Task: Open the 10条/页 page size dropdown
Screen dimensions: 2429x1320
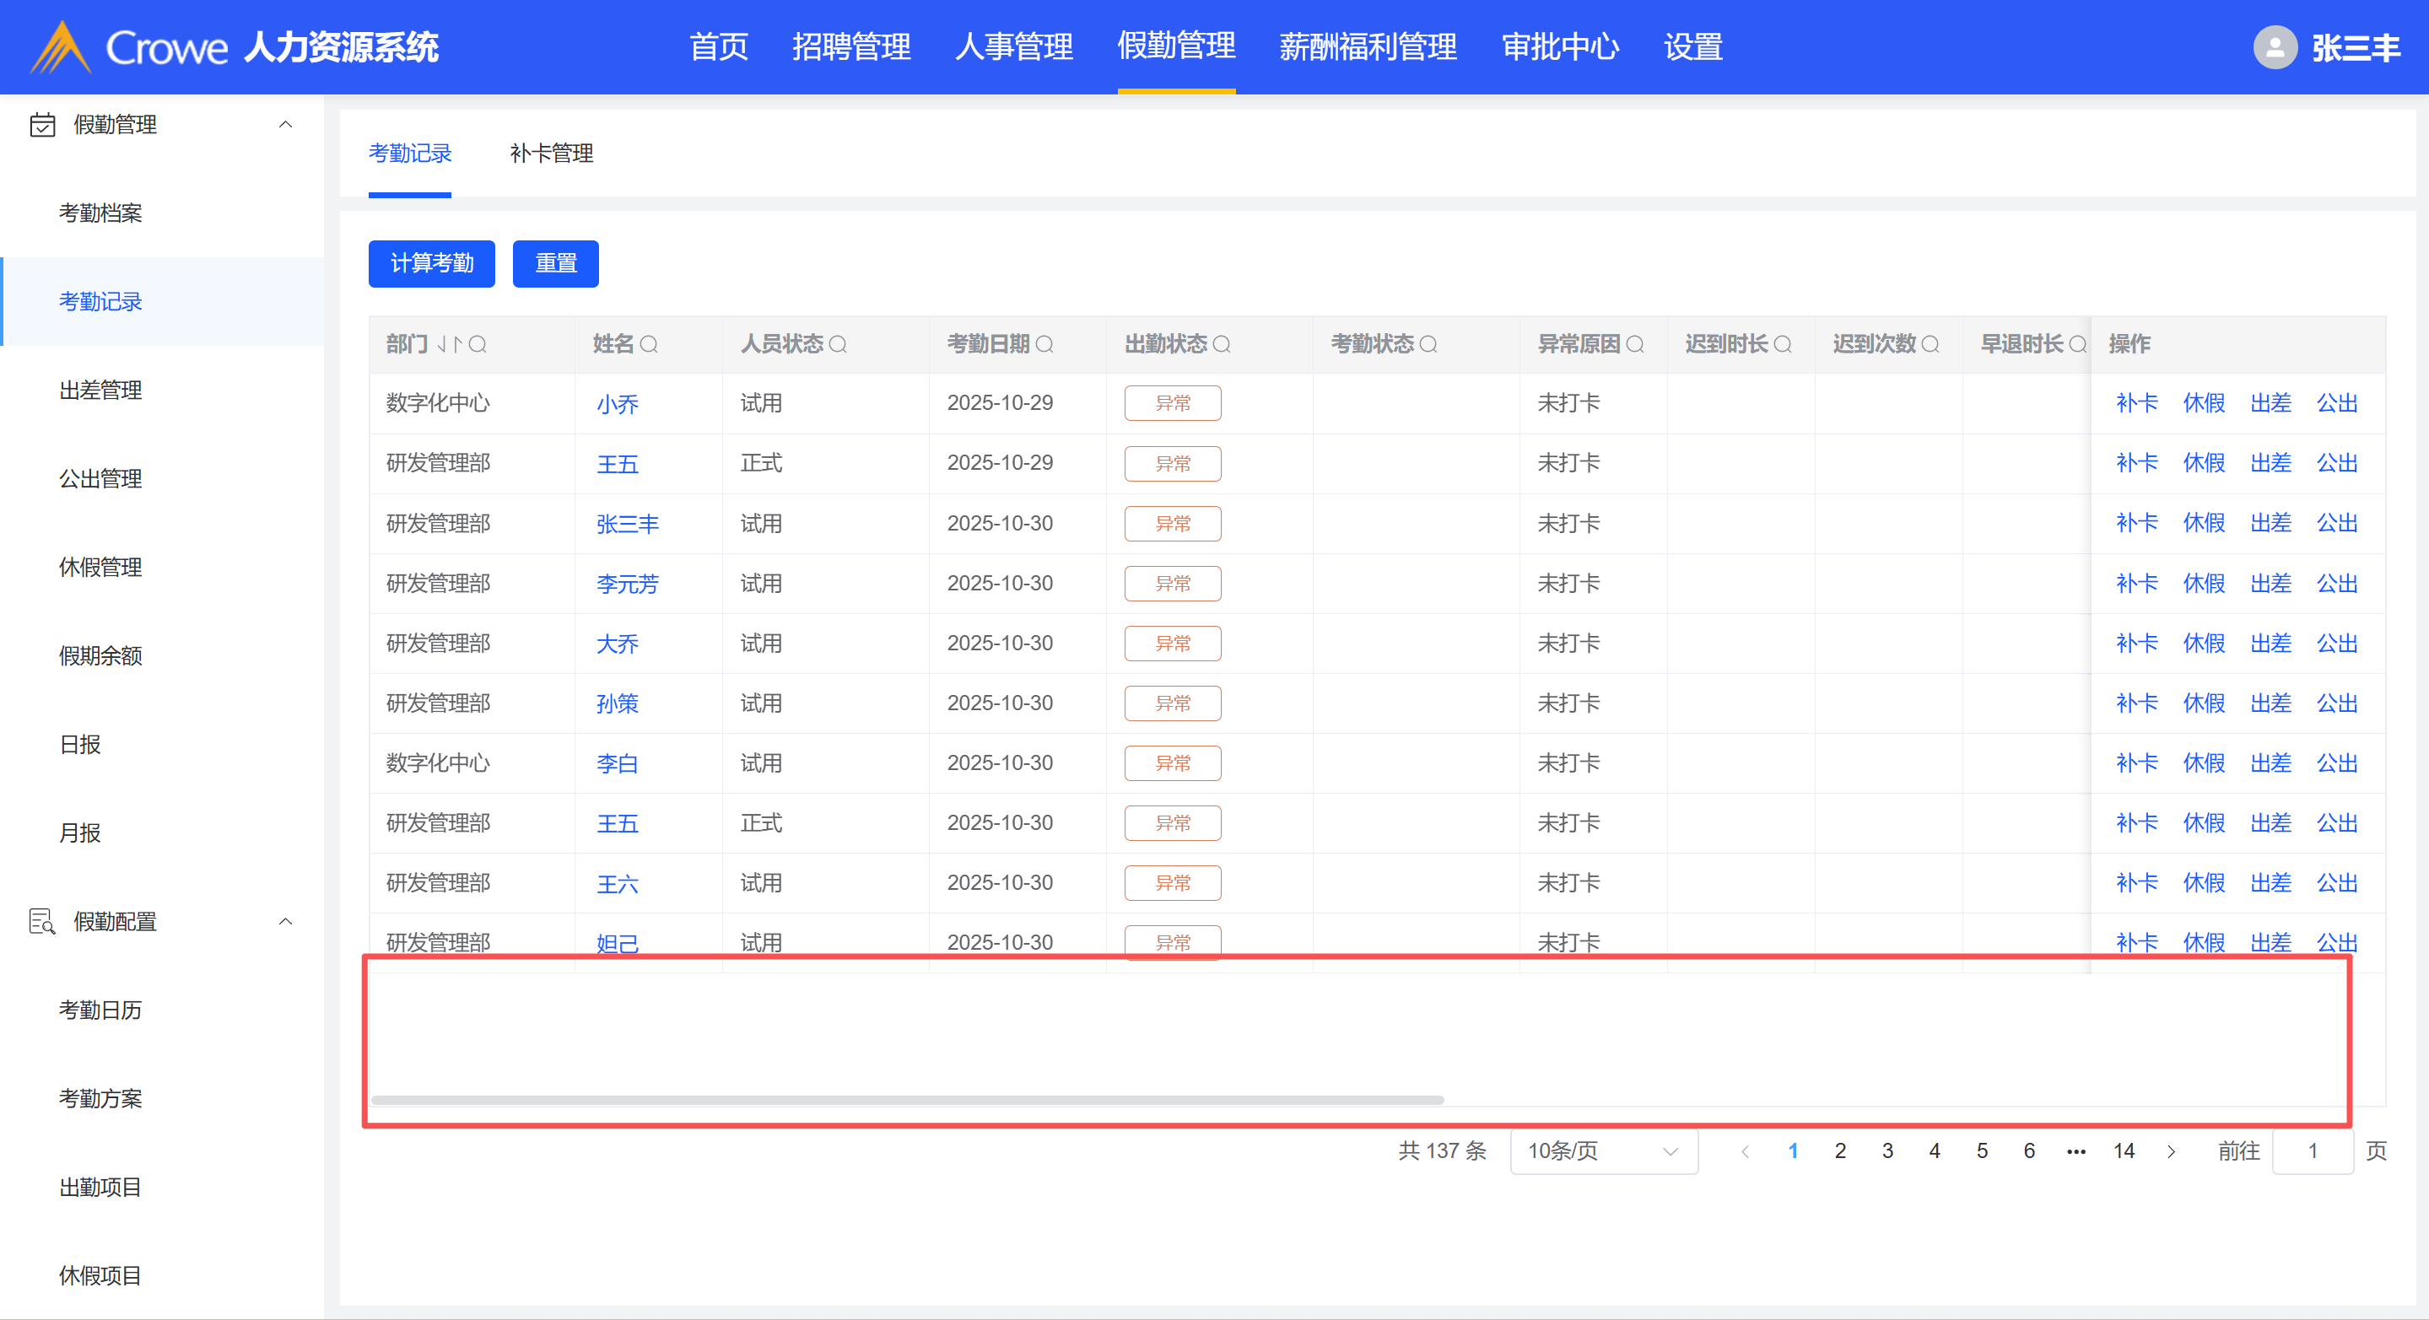Action: coord(1603,1151)
